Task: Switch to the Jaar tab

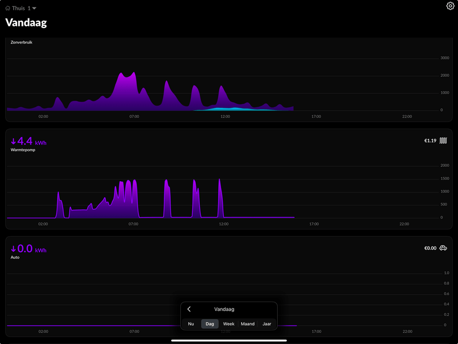Action: coord(267,324)
